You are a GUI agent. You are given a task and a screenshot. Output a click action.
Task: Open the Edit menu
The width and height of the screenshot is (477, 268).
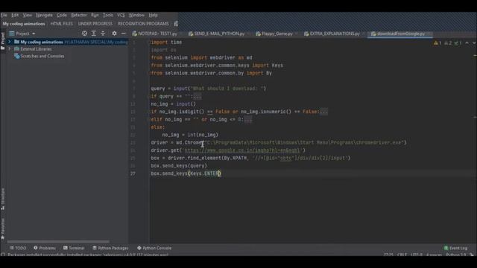(15, 15)
